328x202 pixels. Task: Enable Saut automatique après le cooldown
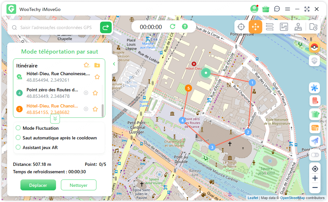(18, 138)
